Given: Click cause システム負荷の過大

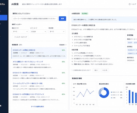Looking at the screenshot, I should coord(80,43).
